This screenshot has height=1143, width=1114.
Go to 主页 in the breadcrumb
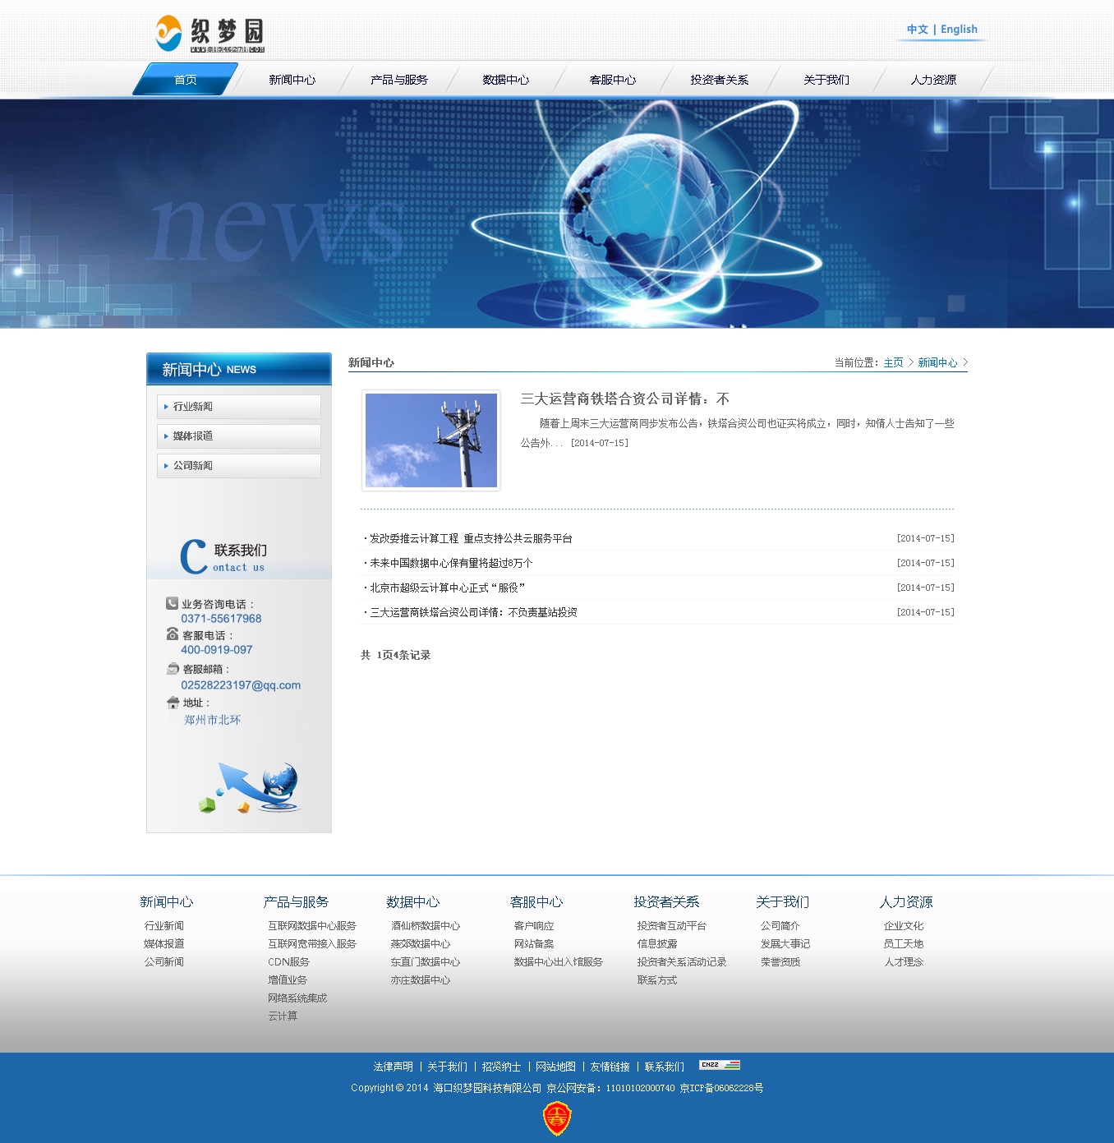click(893, 362)
